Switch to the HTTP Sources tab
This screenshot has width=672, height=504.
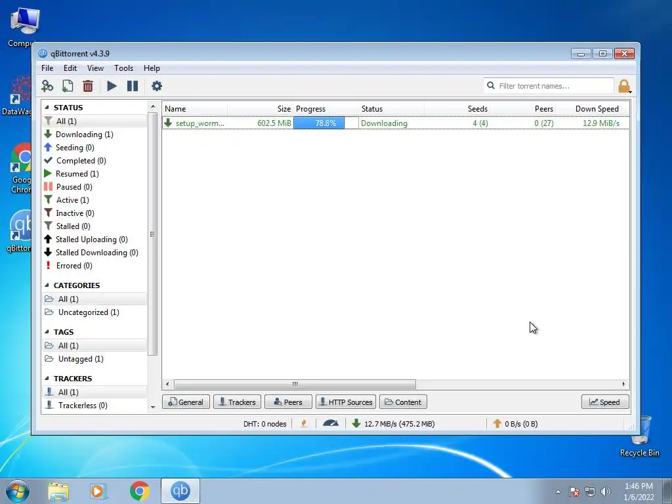tap(346, 402)
